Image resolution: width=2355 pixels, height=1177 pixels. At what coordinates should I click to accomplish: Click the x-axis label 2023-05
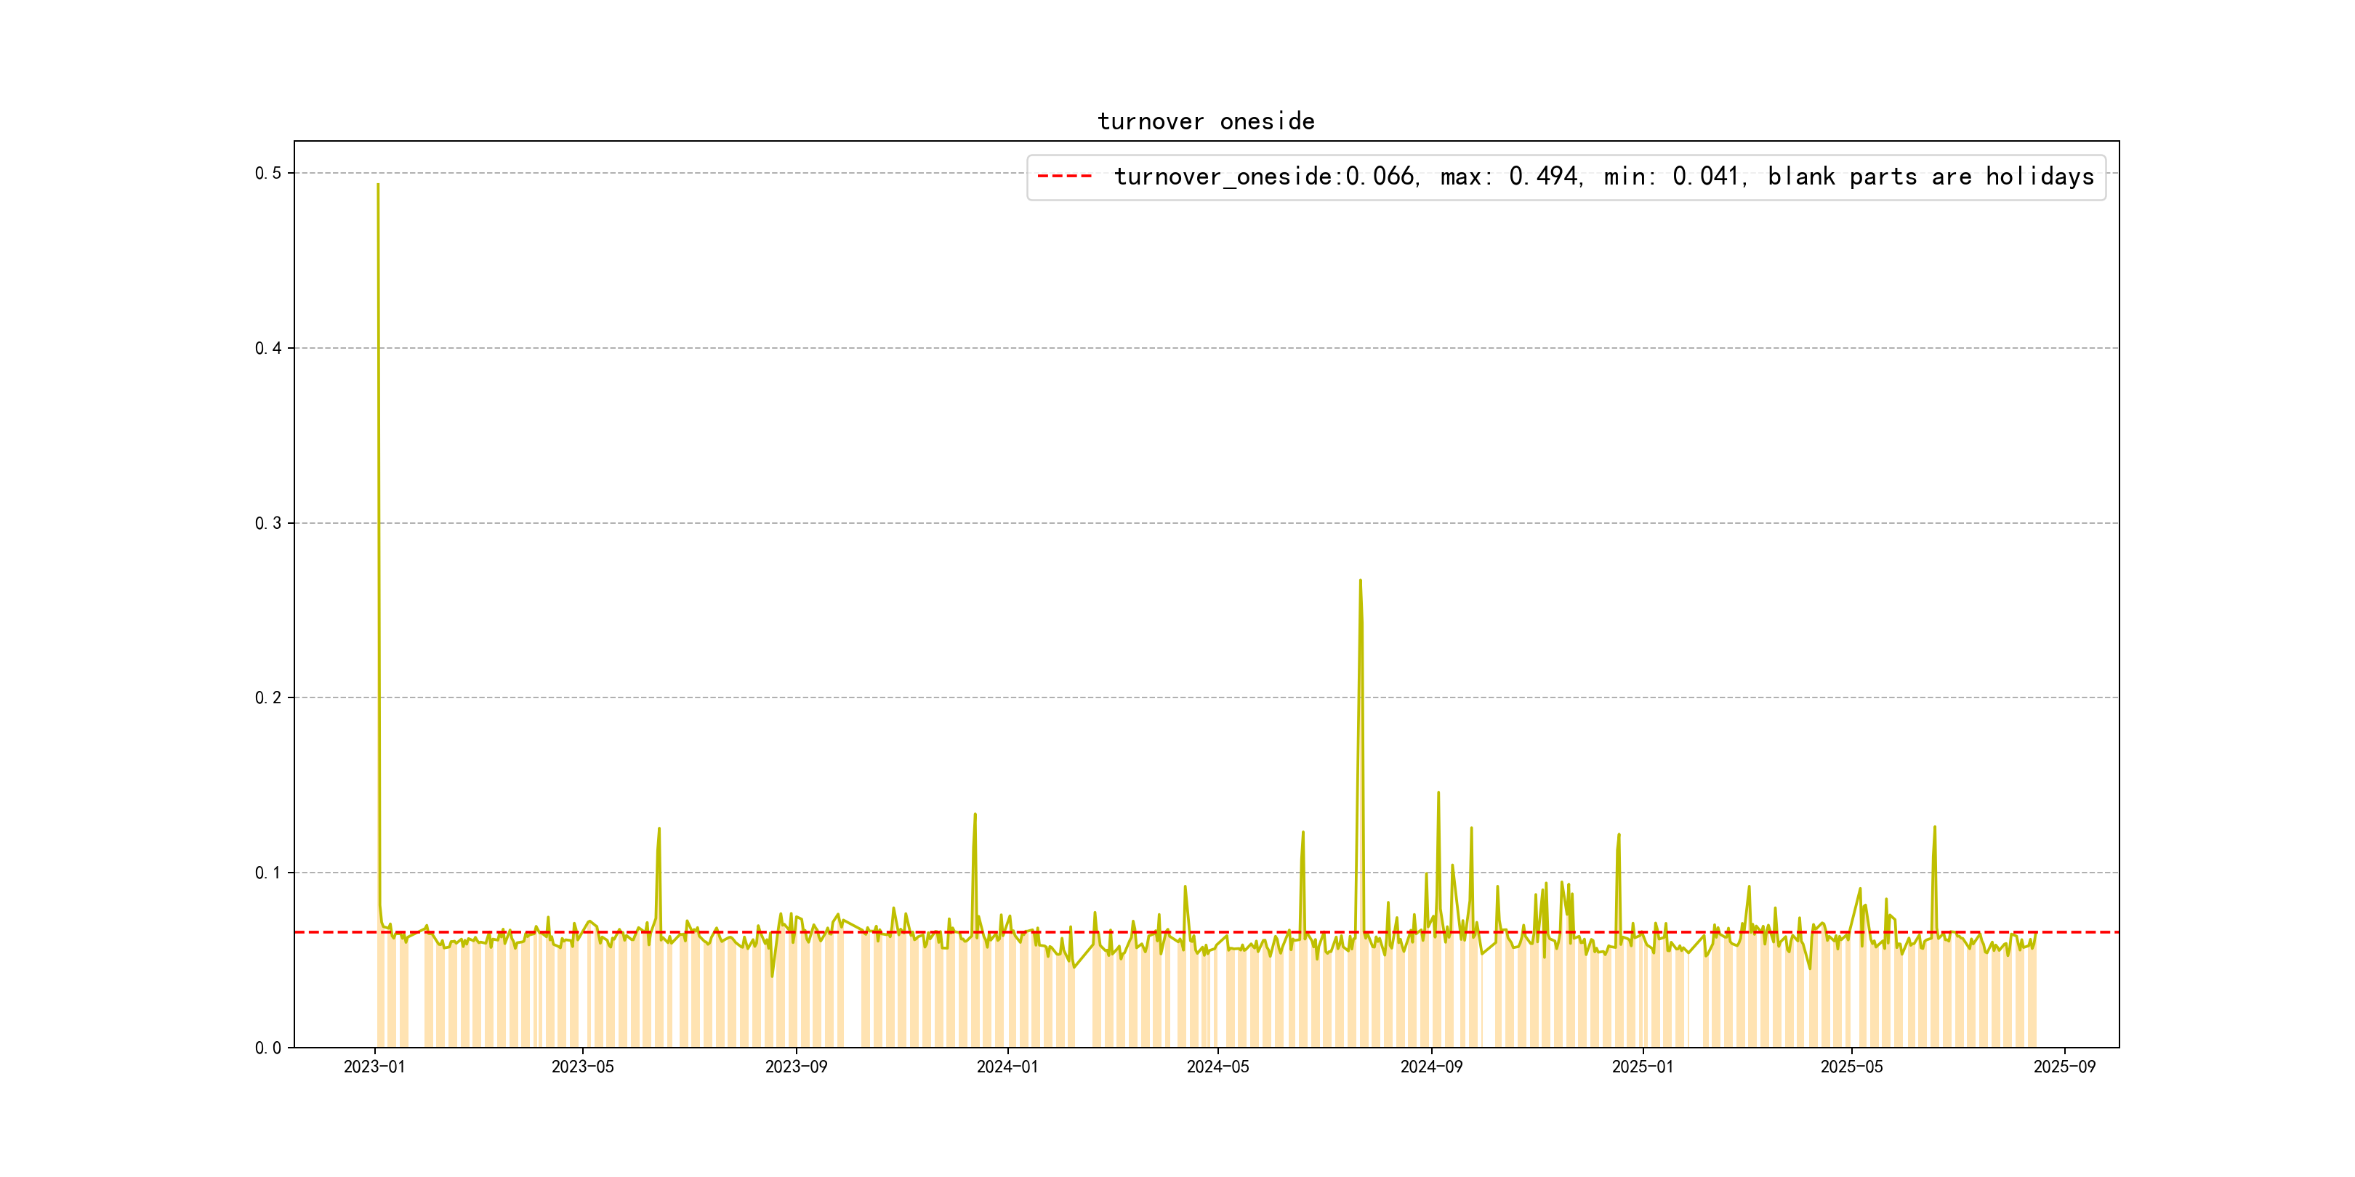(x=582, y=1067)
